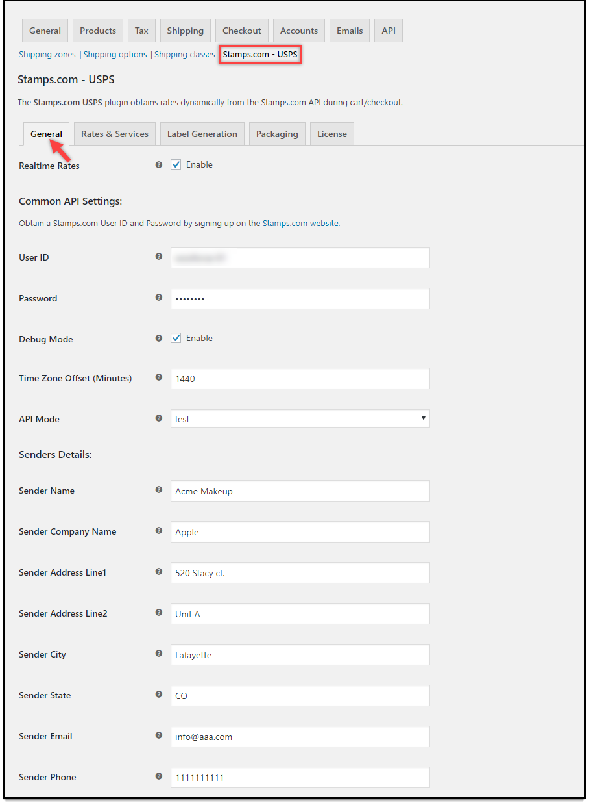
Task: Select plugin General sub-tab
Action: tap(46, 134)
